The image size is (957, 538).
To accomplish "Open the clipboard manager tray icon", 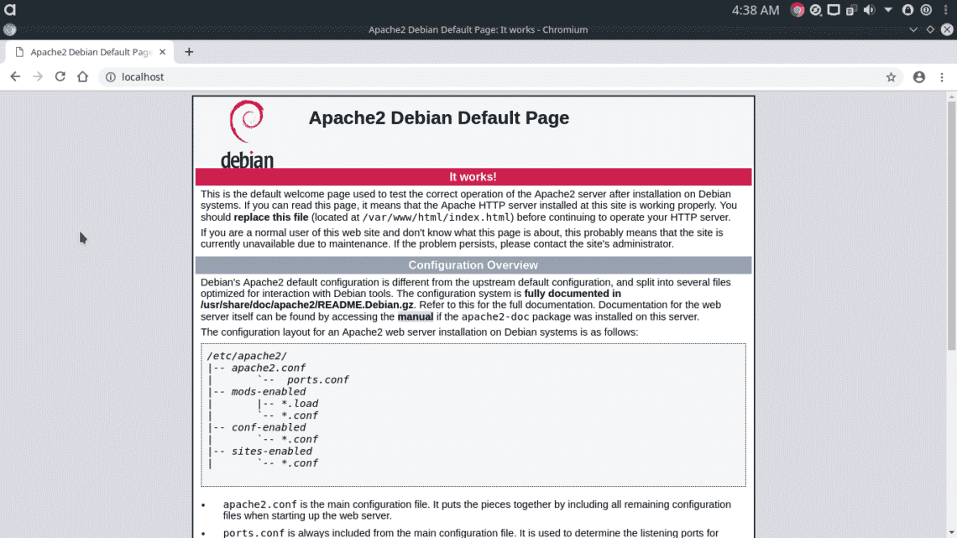I will (x=851, y=10).
